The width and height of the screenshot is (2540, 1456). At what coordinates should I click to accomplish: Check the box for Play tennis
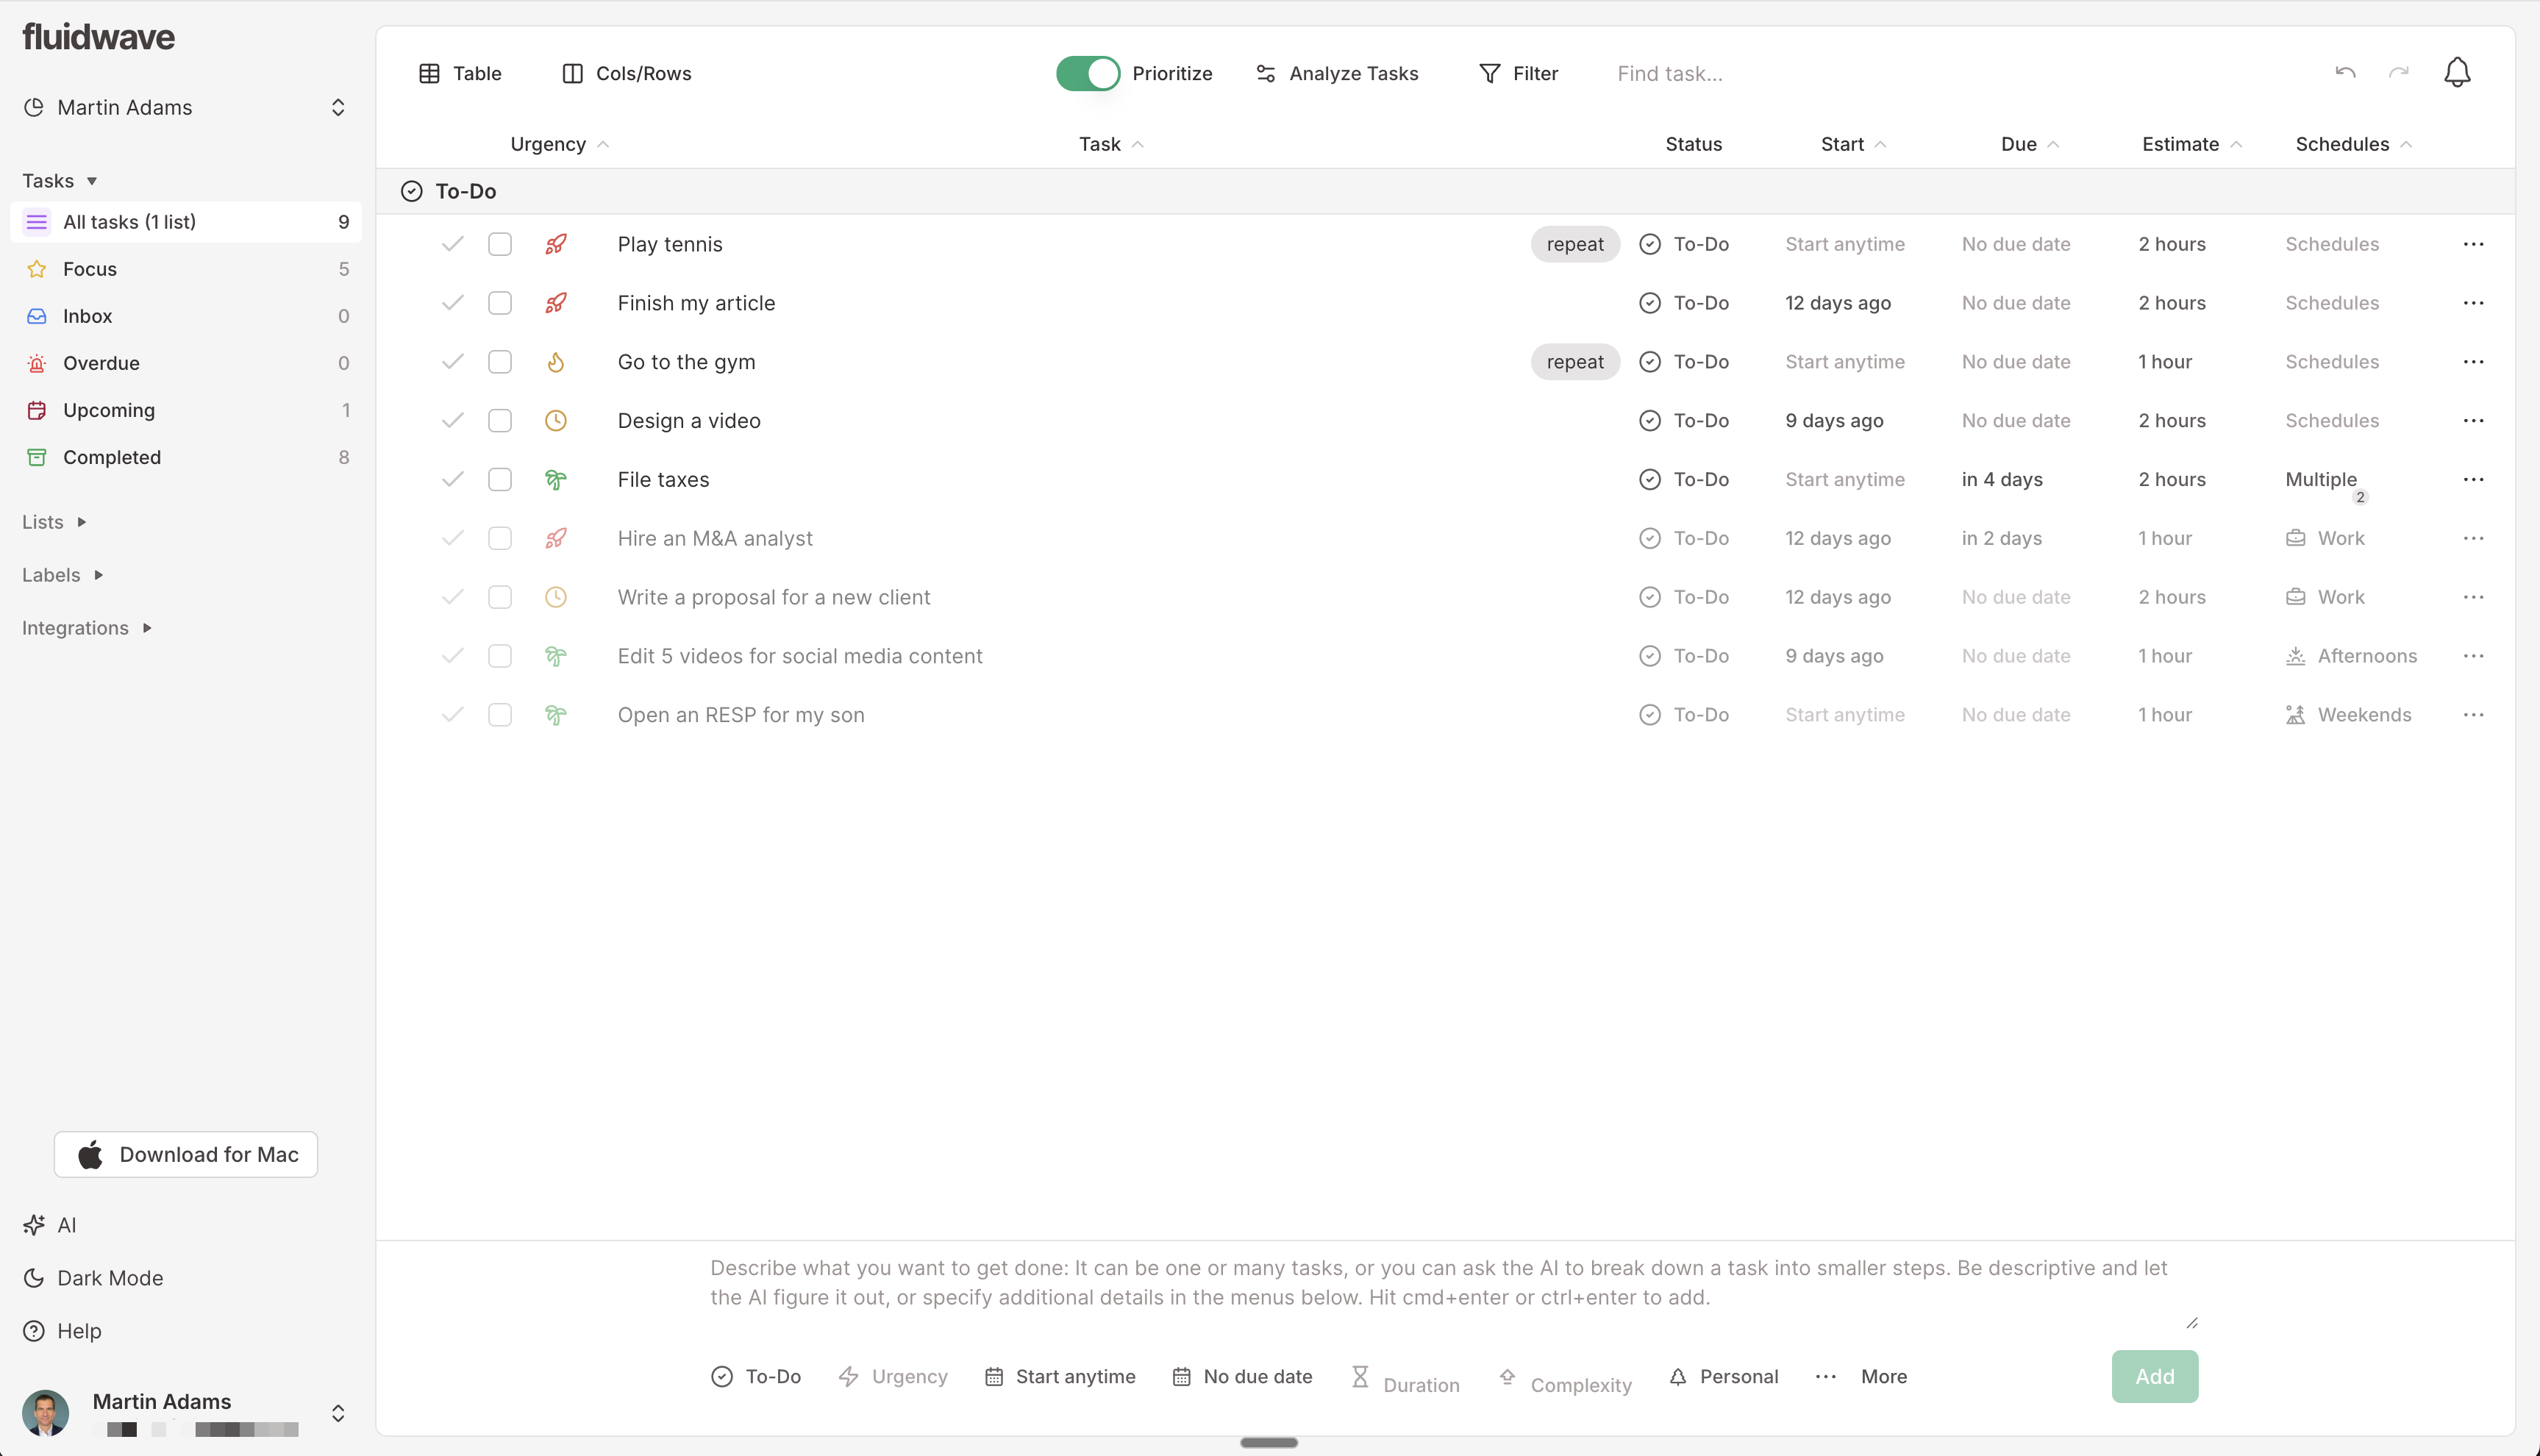500,244
